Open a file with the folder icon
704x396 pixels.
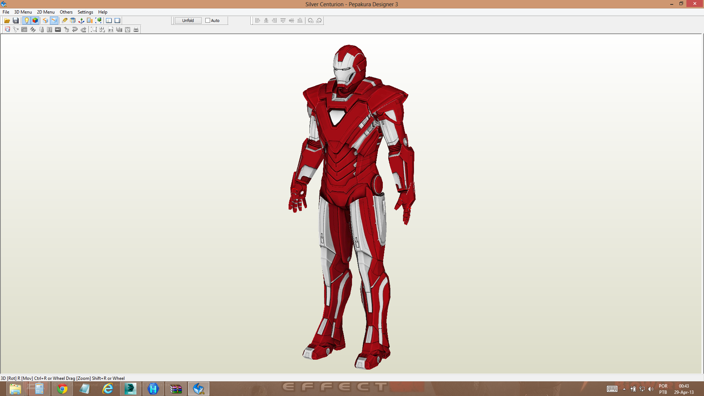(7, 21)
